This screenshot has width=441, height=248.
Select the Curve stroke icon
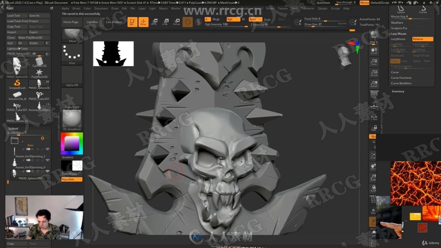coord(423,9)
